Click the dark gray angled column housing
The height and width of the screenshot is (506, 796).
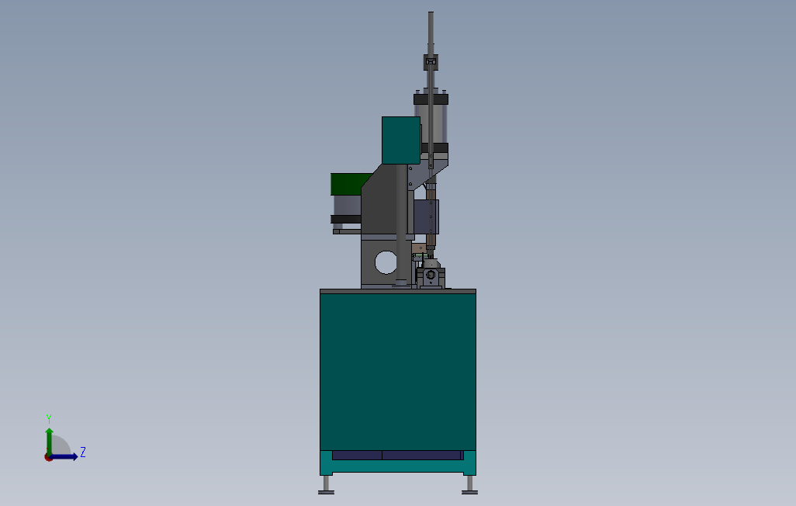[x=384, y=201]
